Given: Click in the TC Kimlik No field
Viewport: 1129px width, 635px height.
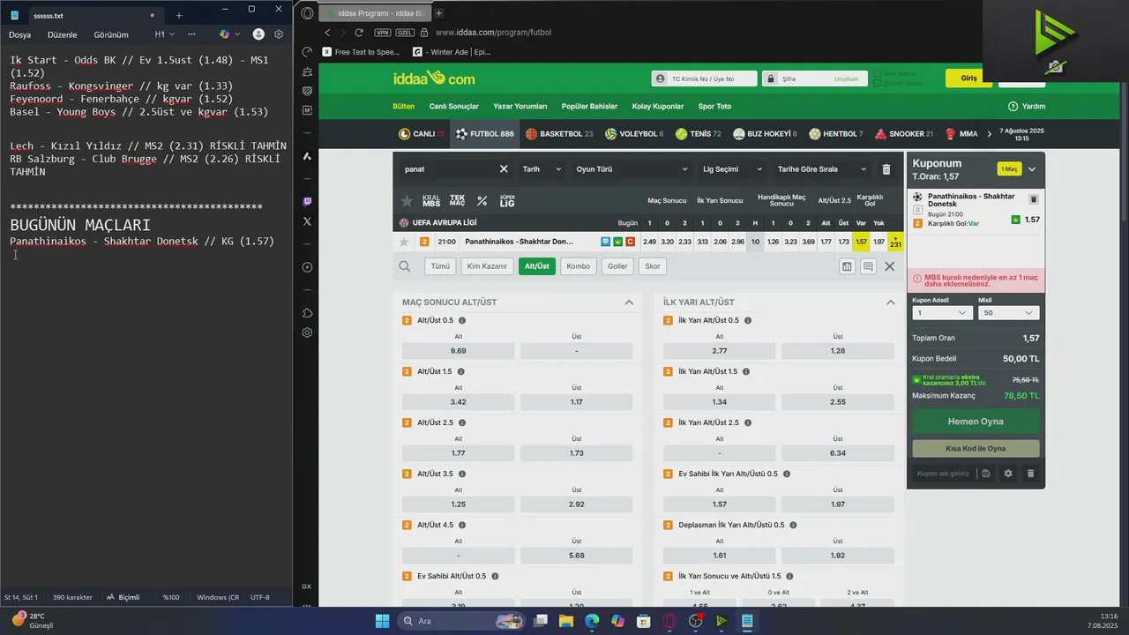Looking at the screenshot, I should [x=704, y=78].
